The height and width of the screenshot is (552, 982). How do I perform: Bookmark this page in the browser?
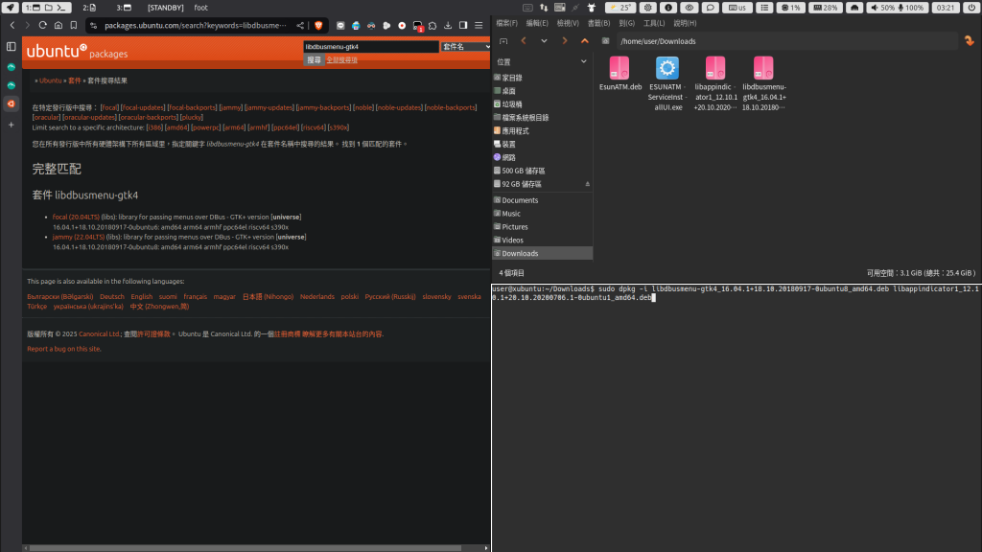click(x=73, y=26)
